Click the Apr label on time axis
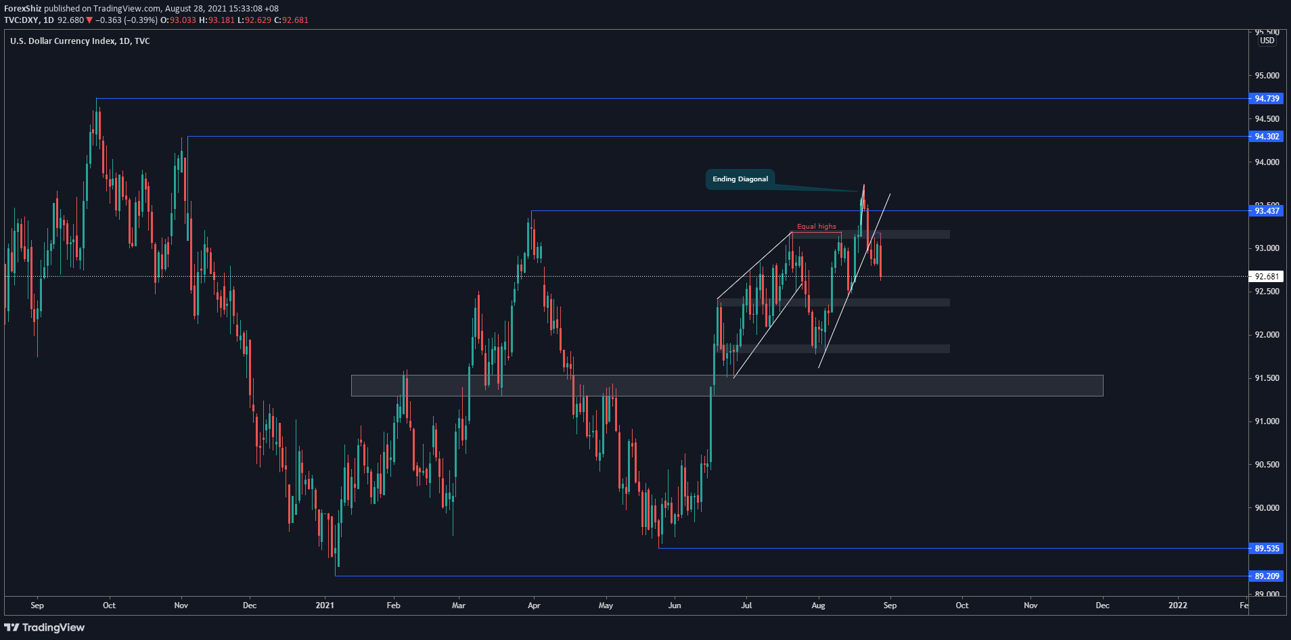 coord(534,605)
